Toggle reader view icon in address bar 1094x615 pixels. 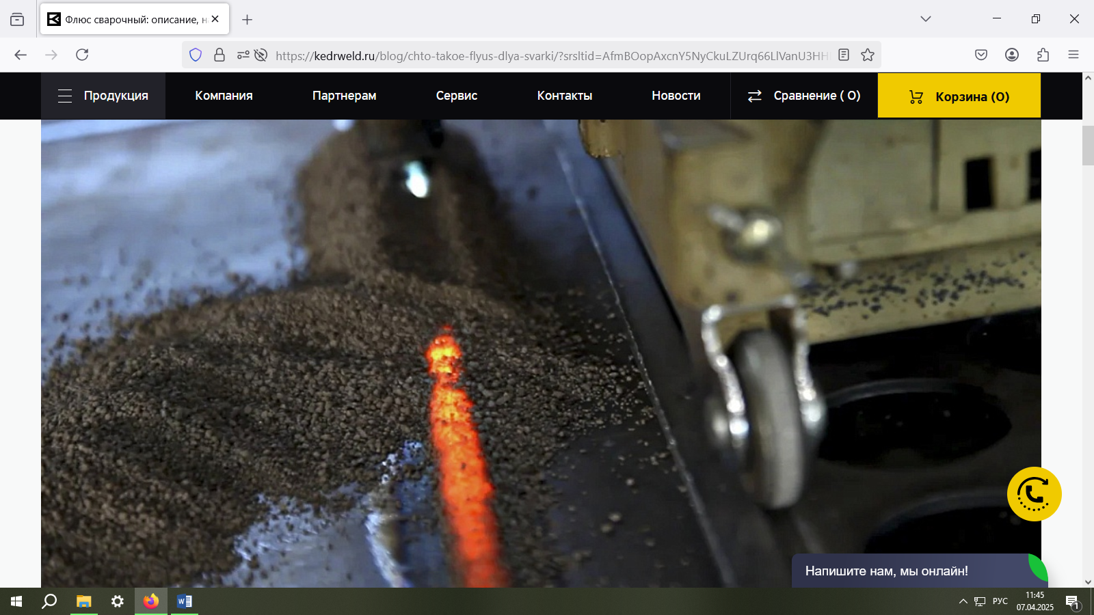point(844,55)
